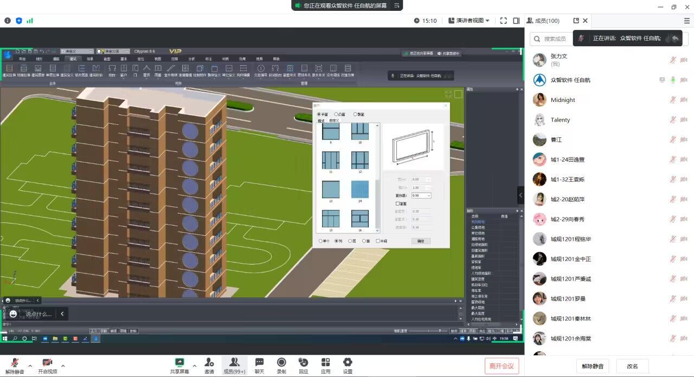Click the 开启视频 camera icon
This screenshot has height=377, width=694.
(x=47, y=363)
